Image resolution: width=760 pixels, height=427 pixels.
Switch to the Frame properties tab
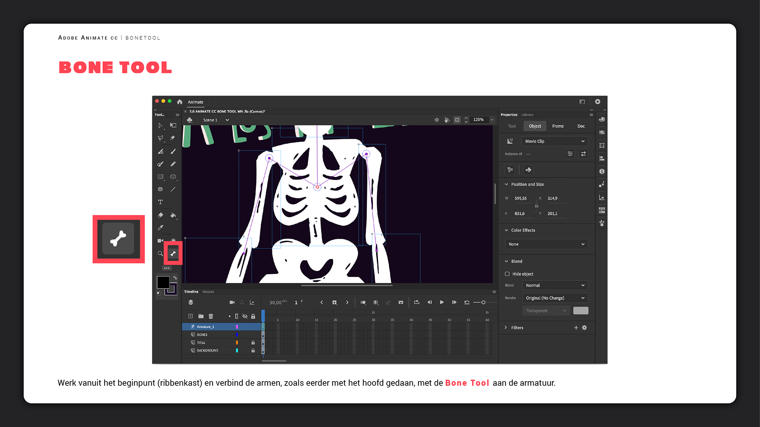(558, 126)
